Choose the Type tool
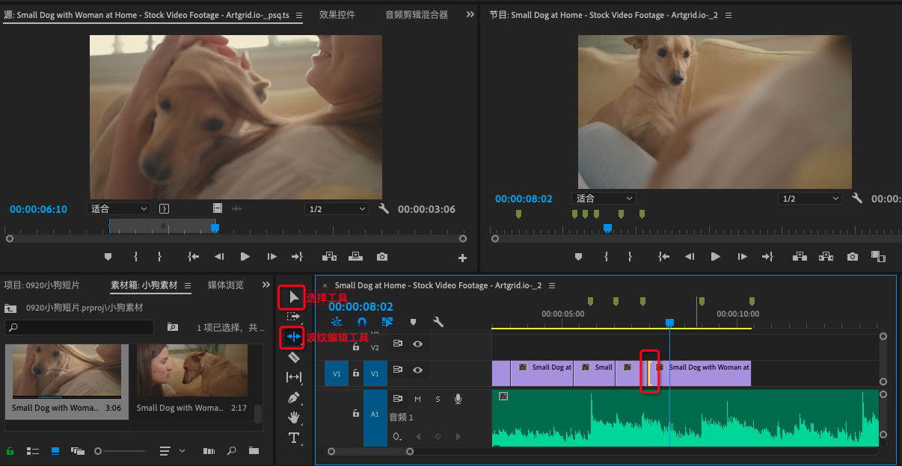 [293, 438]
